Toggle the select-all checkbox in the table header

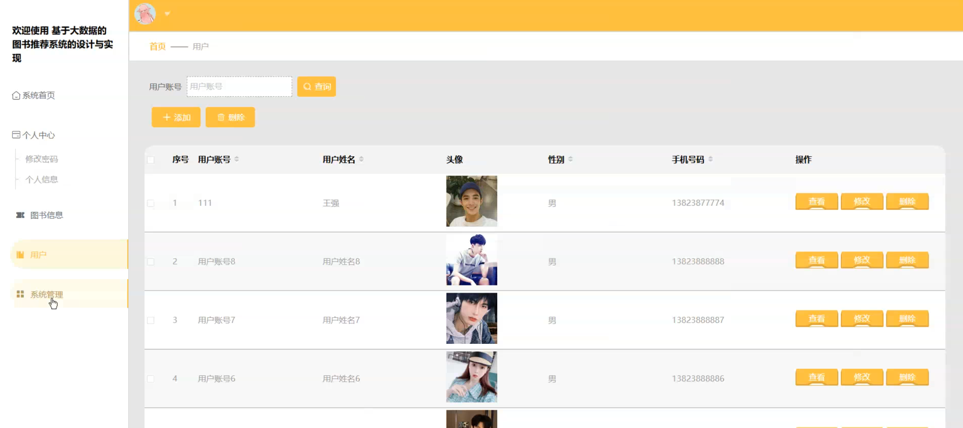point(151,160)
